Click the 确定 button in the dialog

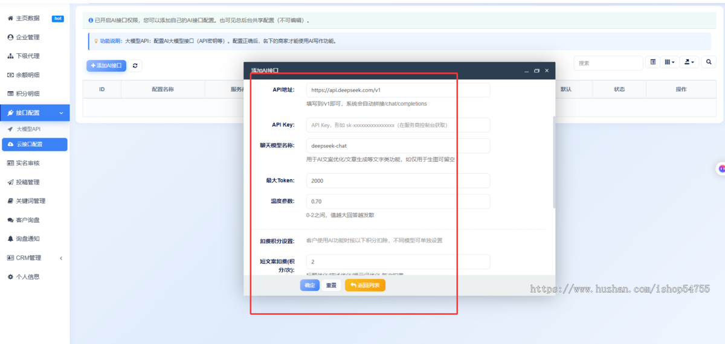pos(310,285)
